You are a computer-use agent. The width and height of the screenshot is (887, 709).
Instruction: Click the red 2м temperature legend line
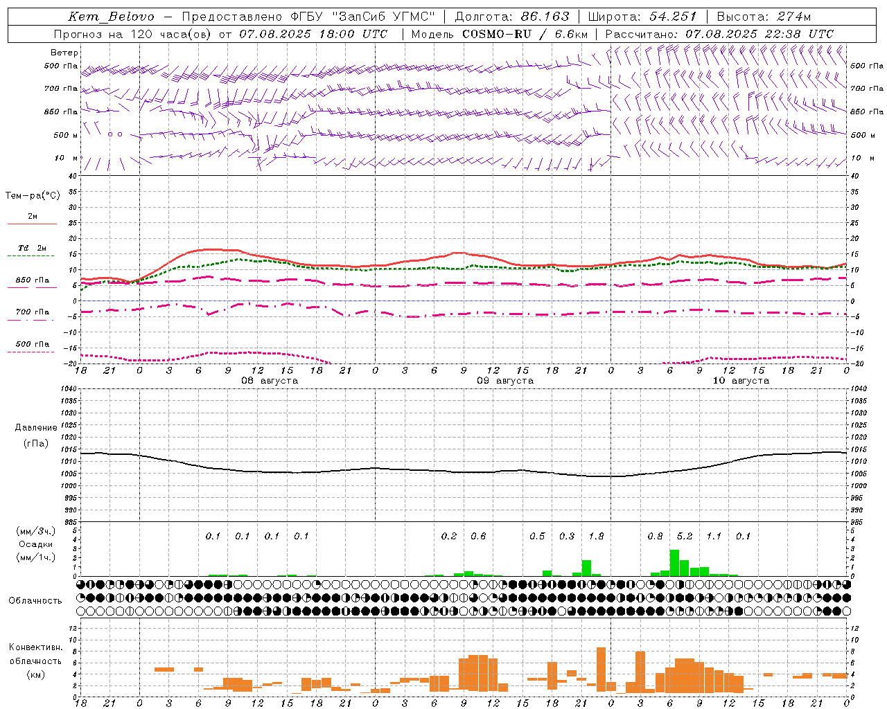32,224
